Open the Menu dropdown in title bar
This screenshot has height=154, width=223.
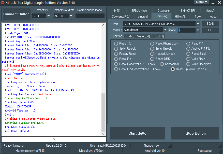pos(202,2)
